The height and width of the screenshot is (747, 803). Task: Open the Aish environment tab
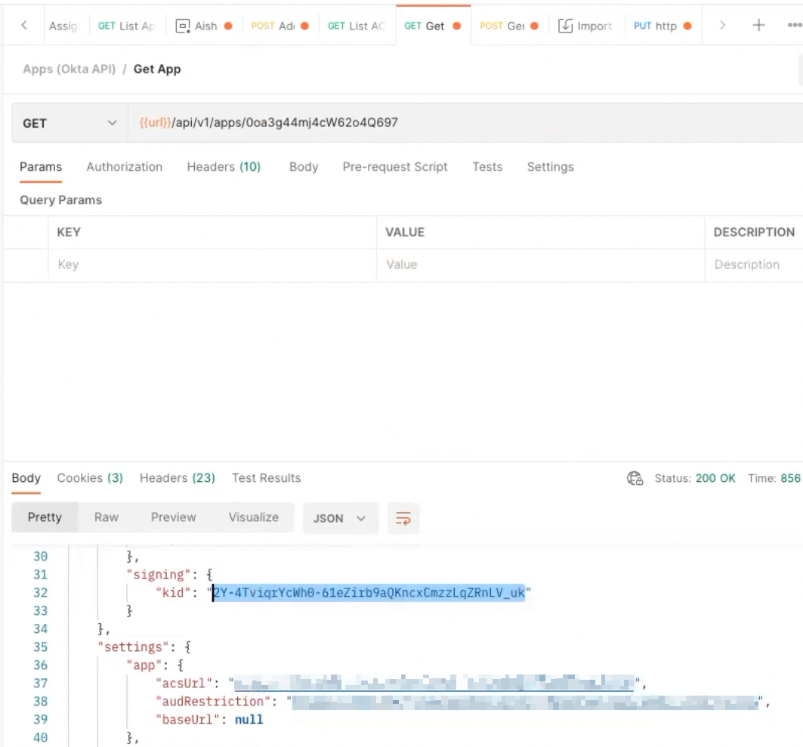[x=204, y=26]
